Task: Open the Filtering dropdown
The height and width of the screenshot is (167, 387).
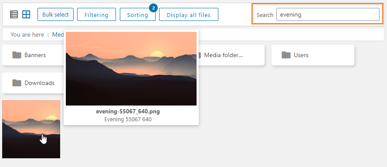Action: pyautogui.click(x=96, y=14)
